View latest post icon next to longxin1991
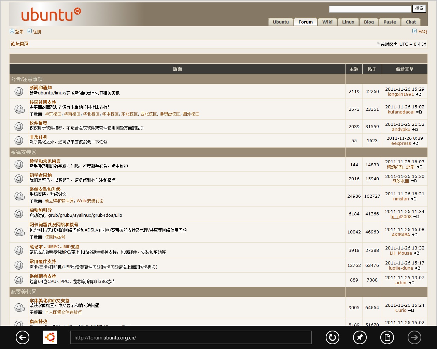 419,94
